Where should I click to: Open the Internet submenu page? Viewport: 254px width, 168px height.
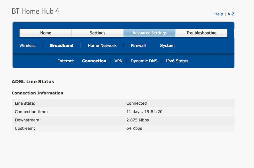point(66,61)
